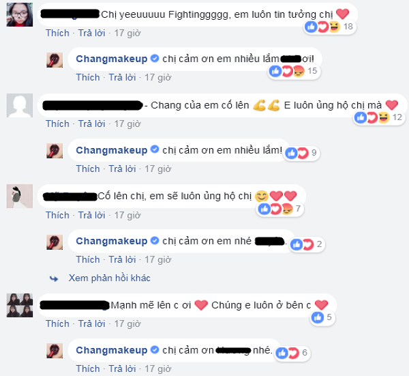
Task: Open Changmakeup profile name in first reply
Action: click(x=112, y=59)
